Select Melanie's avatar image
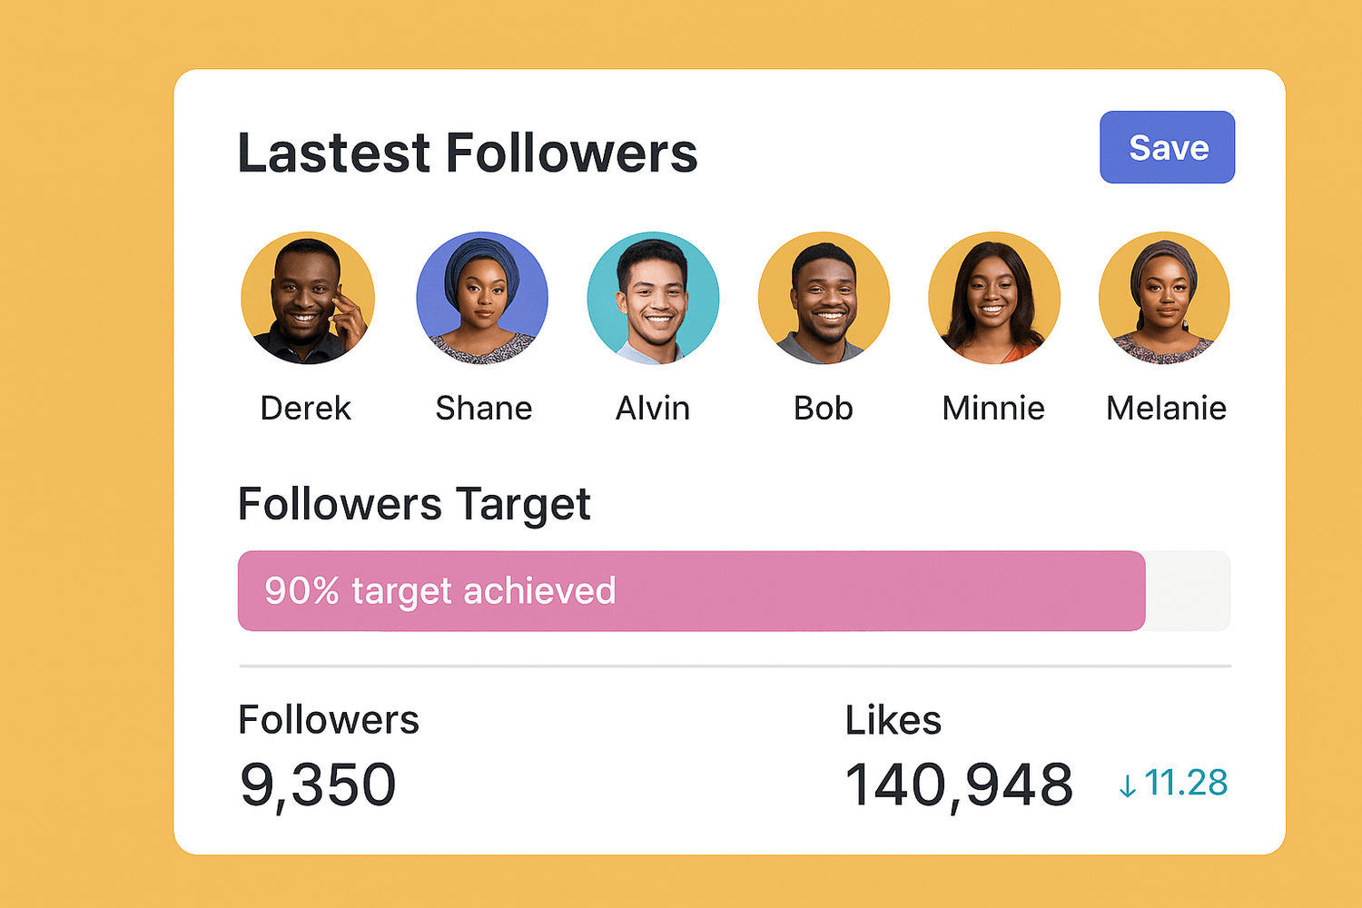 click(1164, 298)
